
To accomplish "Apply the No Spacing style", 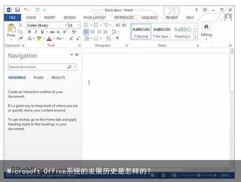I will (162, 32).
